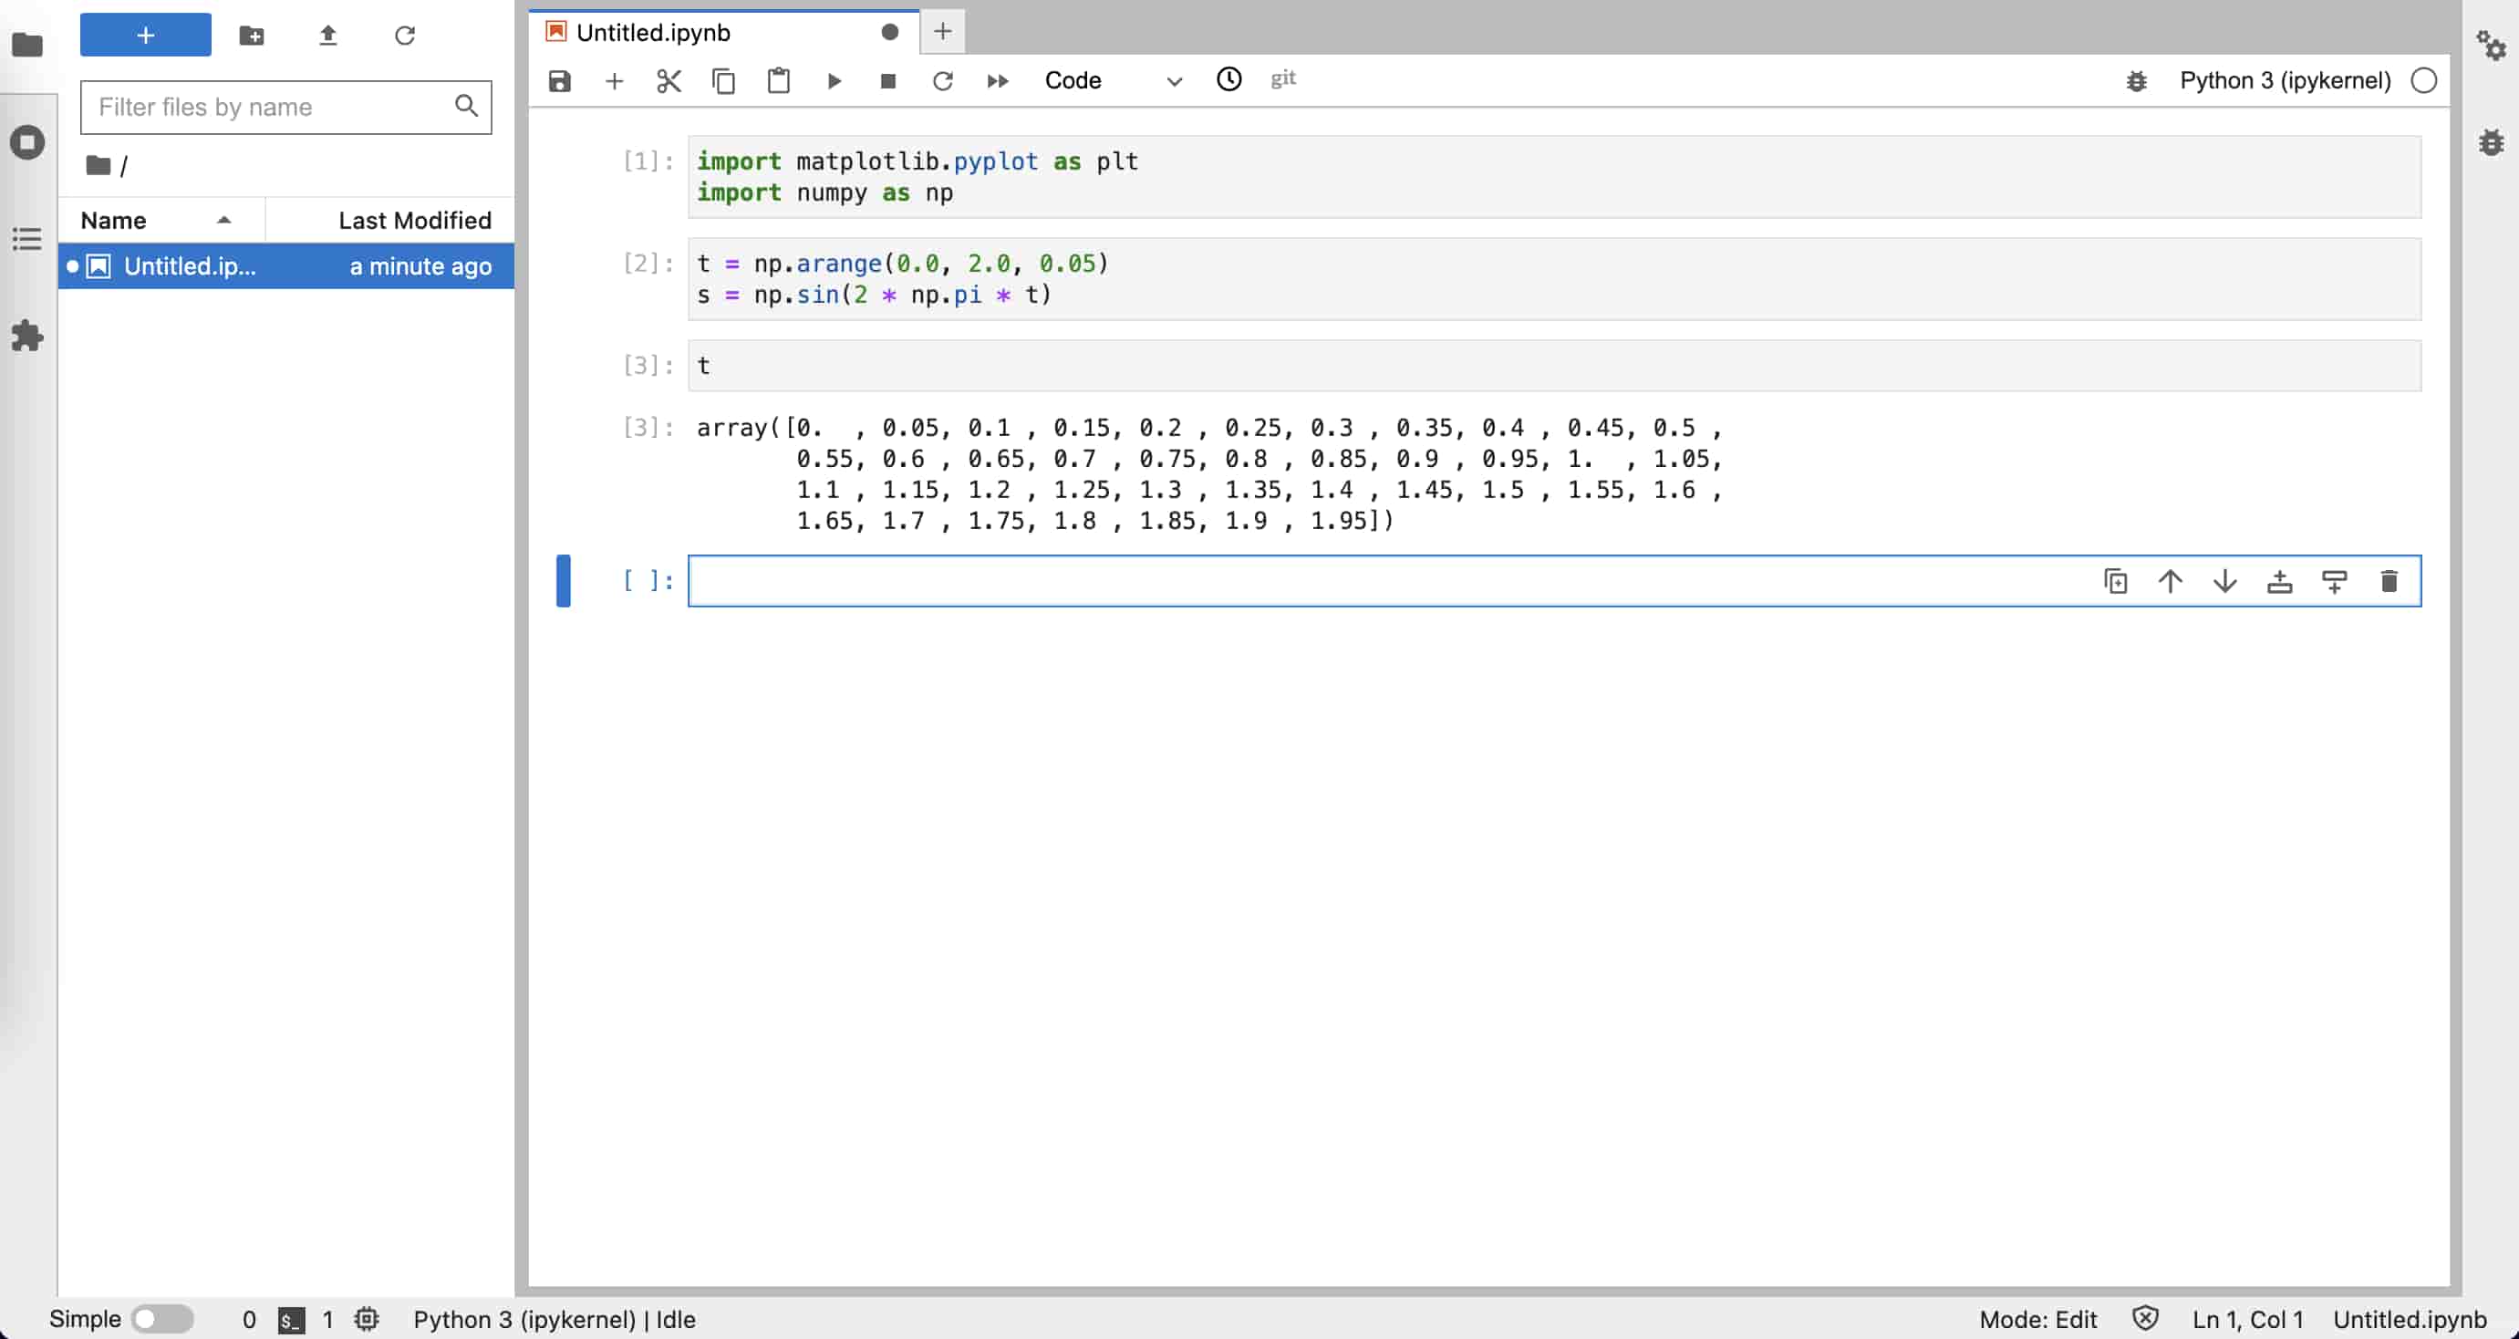
Task: Toggle Simple interface mode switch
Action: click(162, 1318)
